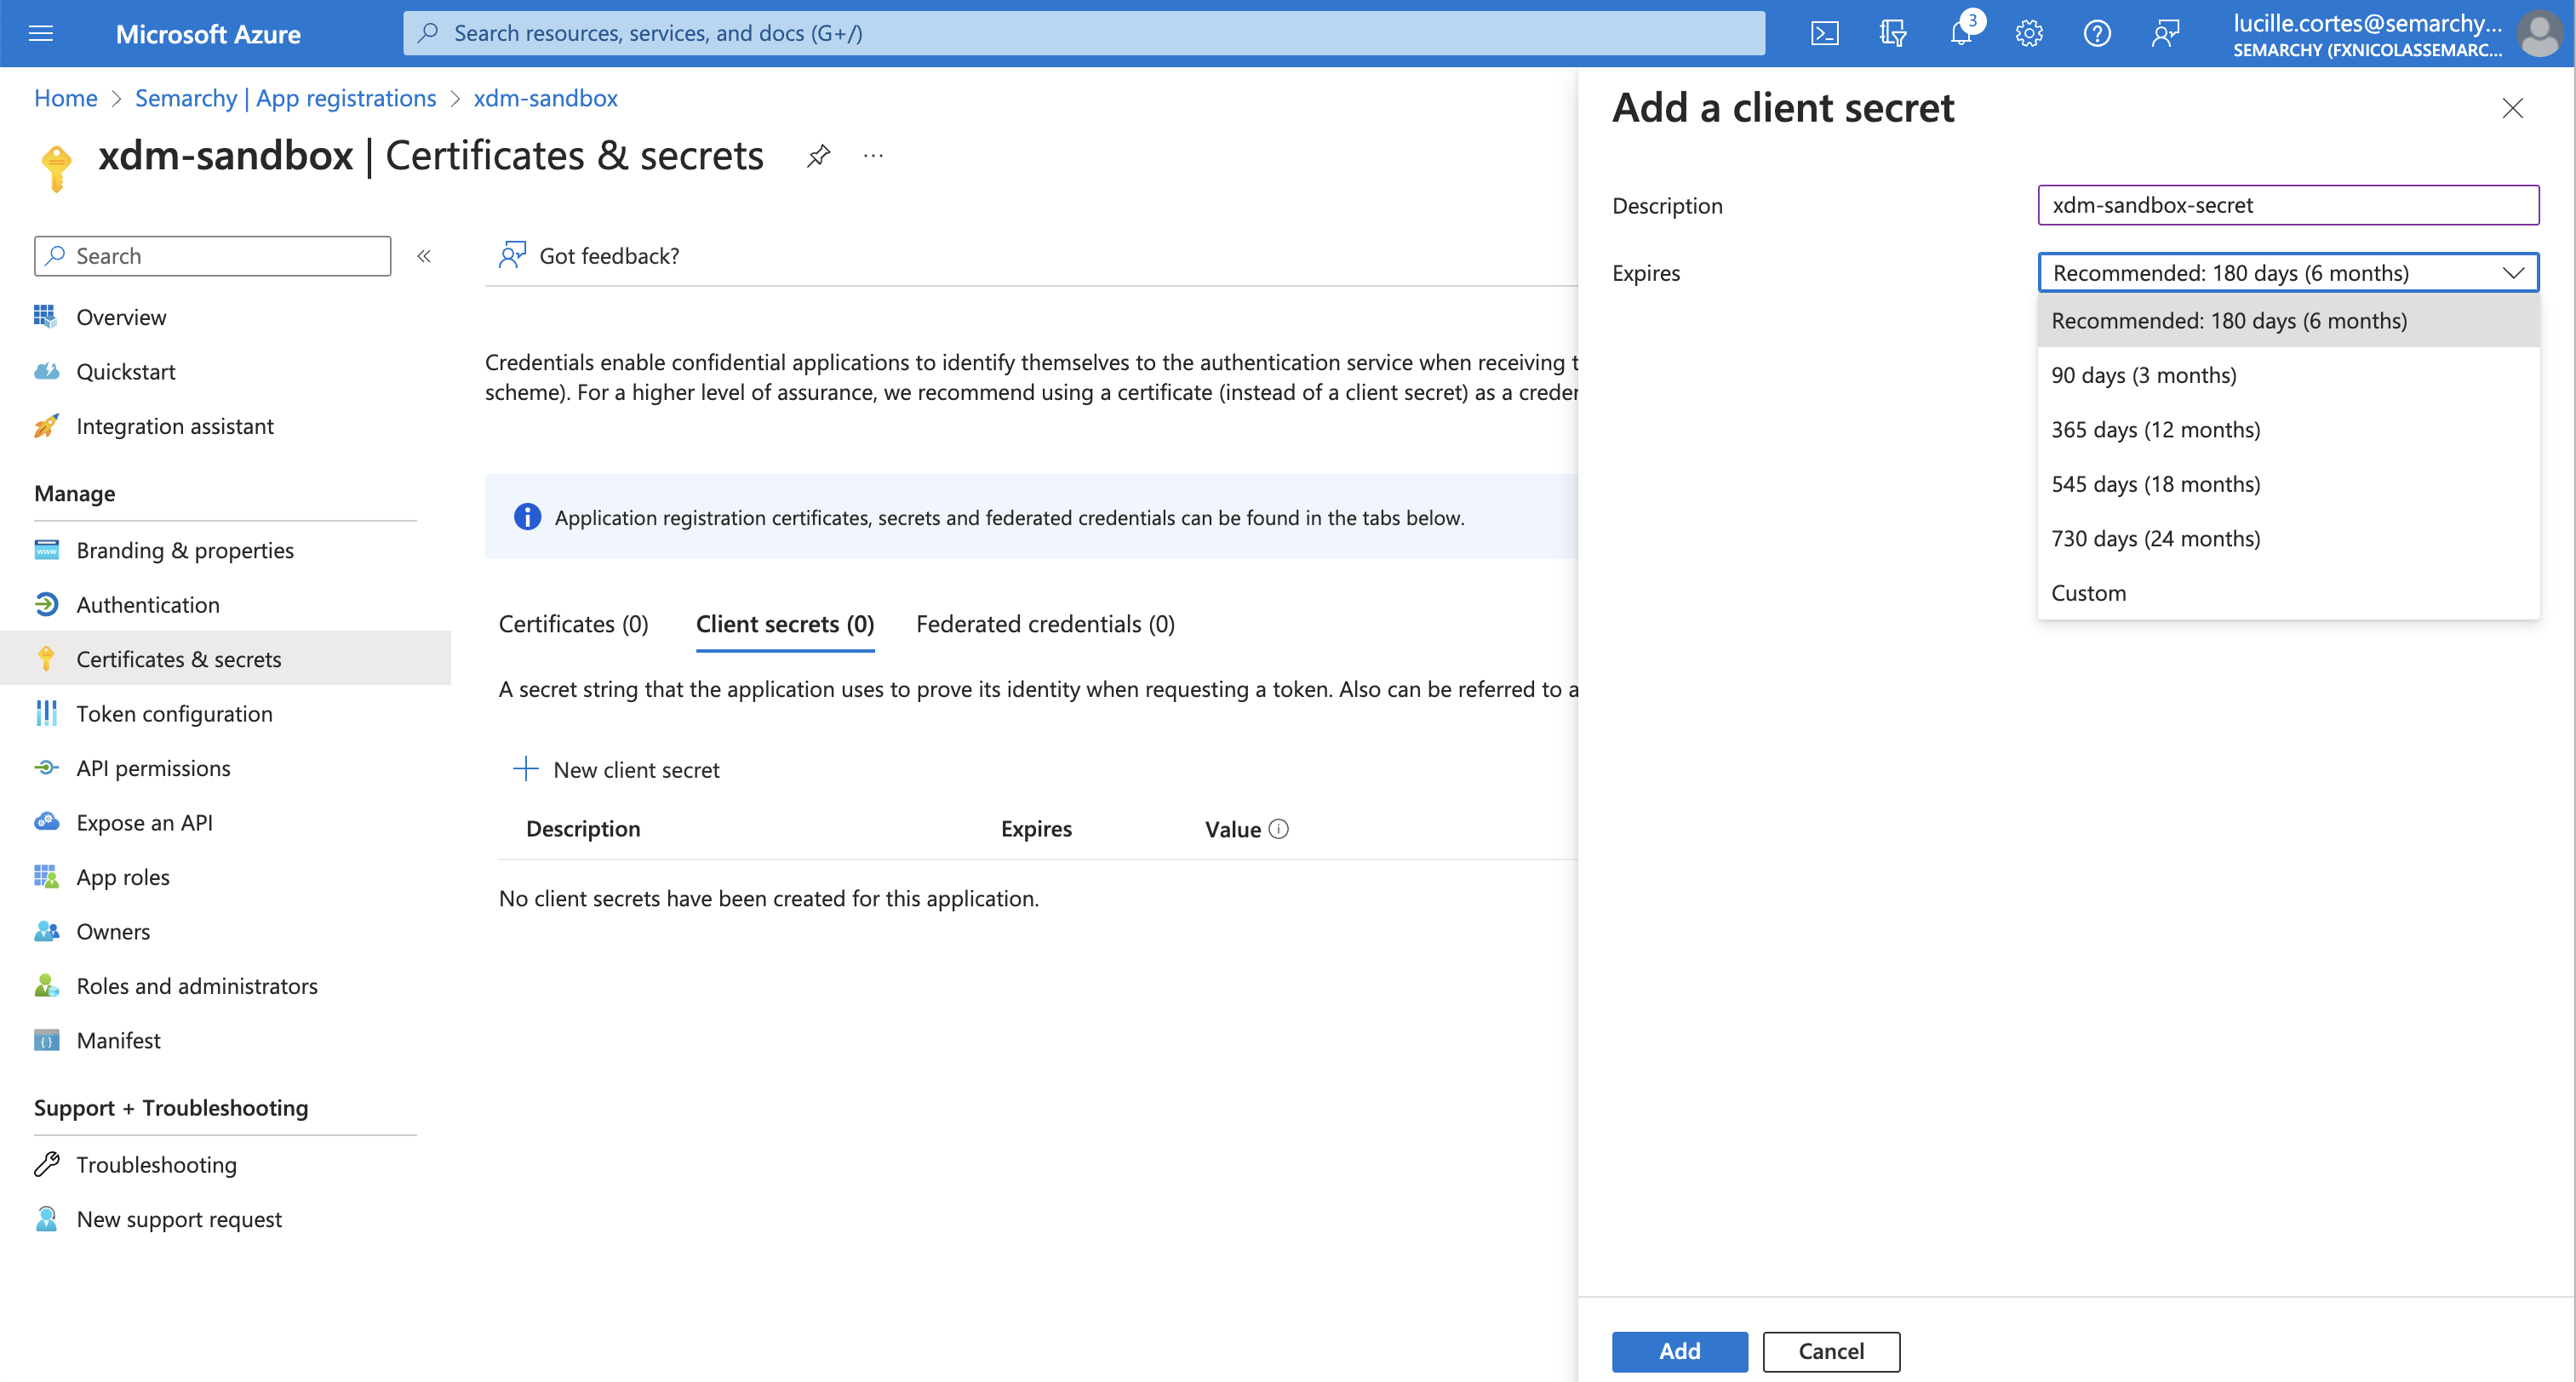This screenshot has height=1382, width=2576.
Task: Open the app Manifest
Action: pos(118,1040)
